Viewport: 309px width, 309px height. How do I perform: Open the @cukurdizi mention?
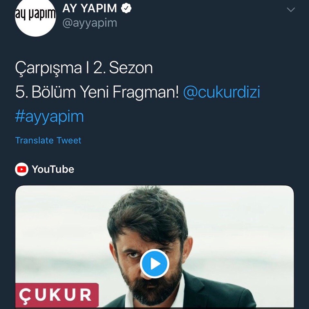221,92
